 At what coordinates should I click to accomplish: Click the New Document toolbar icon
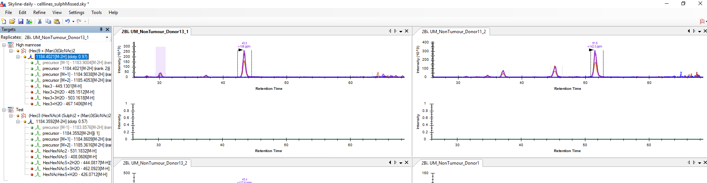click(4, 21)
